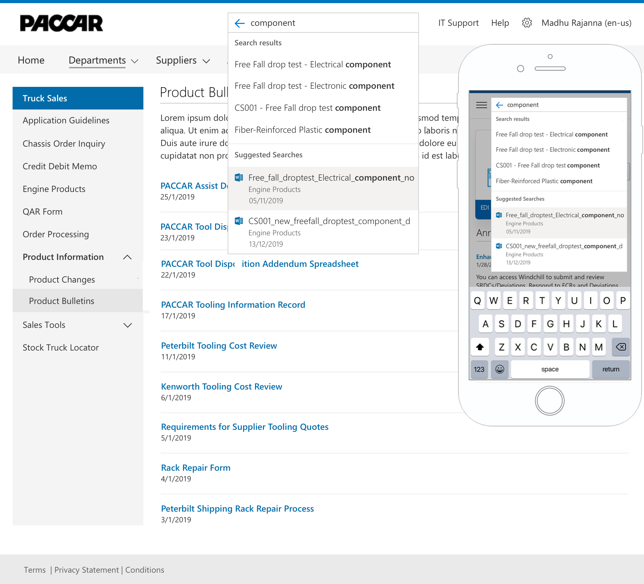Image resolution: width=644 pixels, height=584 pixels.
Task: Tap the Word icon beside CS001_new_freefall_droptest_component on the phone
Action: [x=499, y=246]
